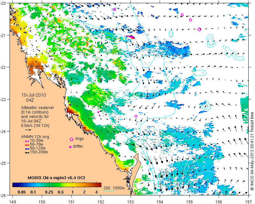Viewport: 255px width, 204px height.
Task: Click the drifter marker symbol in legend
Action: coord(70,147)
